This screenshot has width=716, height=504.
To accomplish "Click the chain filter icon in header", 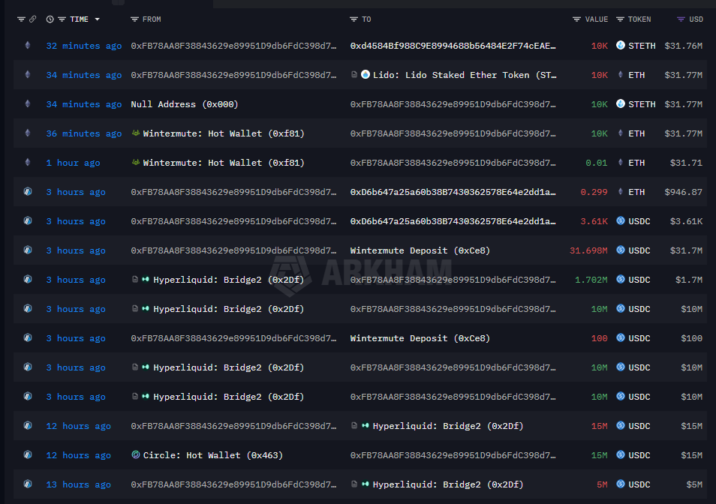I will (21, 19).
